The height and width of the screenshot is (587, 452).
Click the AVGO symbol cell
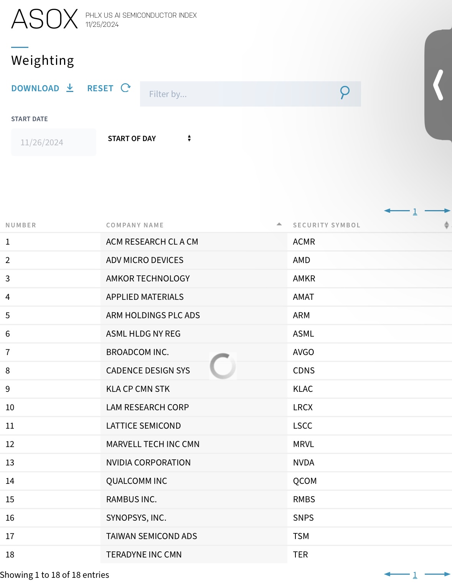tap(370, 352)
